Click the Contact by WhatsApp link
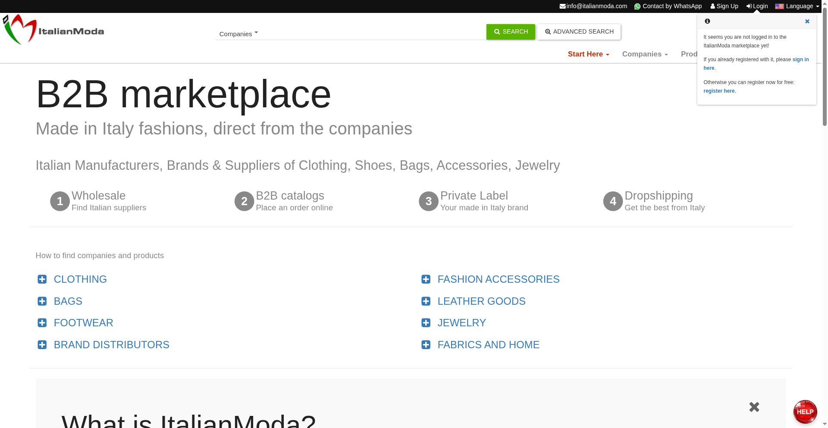 click(x=668, y=6)
